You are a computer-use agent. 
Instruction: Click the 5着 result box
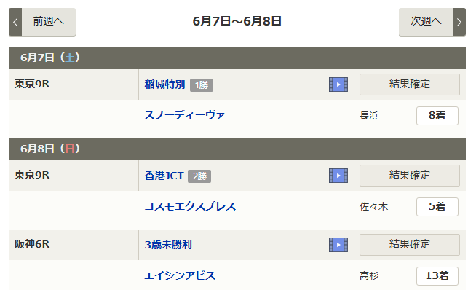pos(437,207)
